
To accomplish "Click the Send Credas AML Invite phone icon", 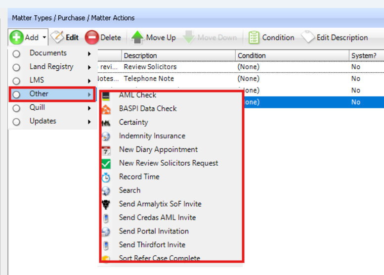I will click(106, 218).
